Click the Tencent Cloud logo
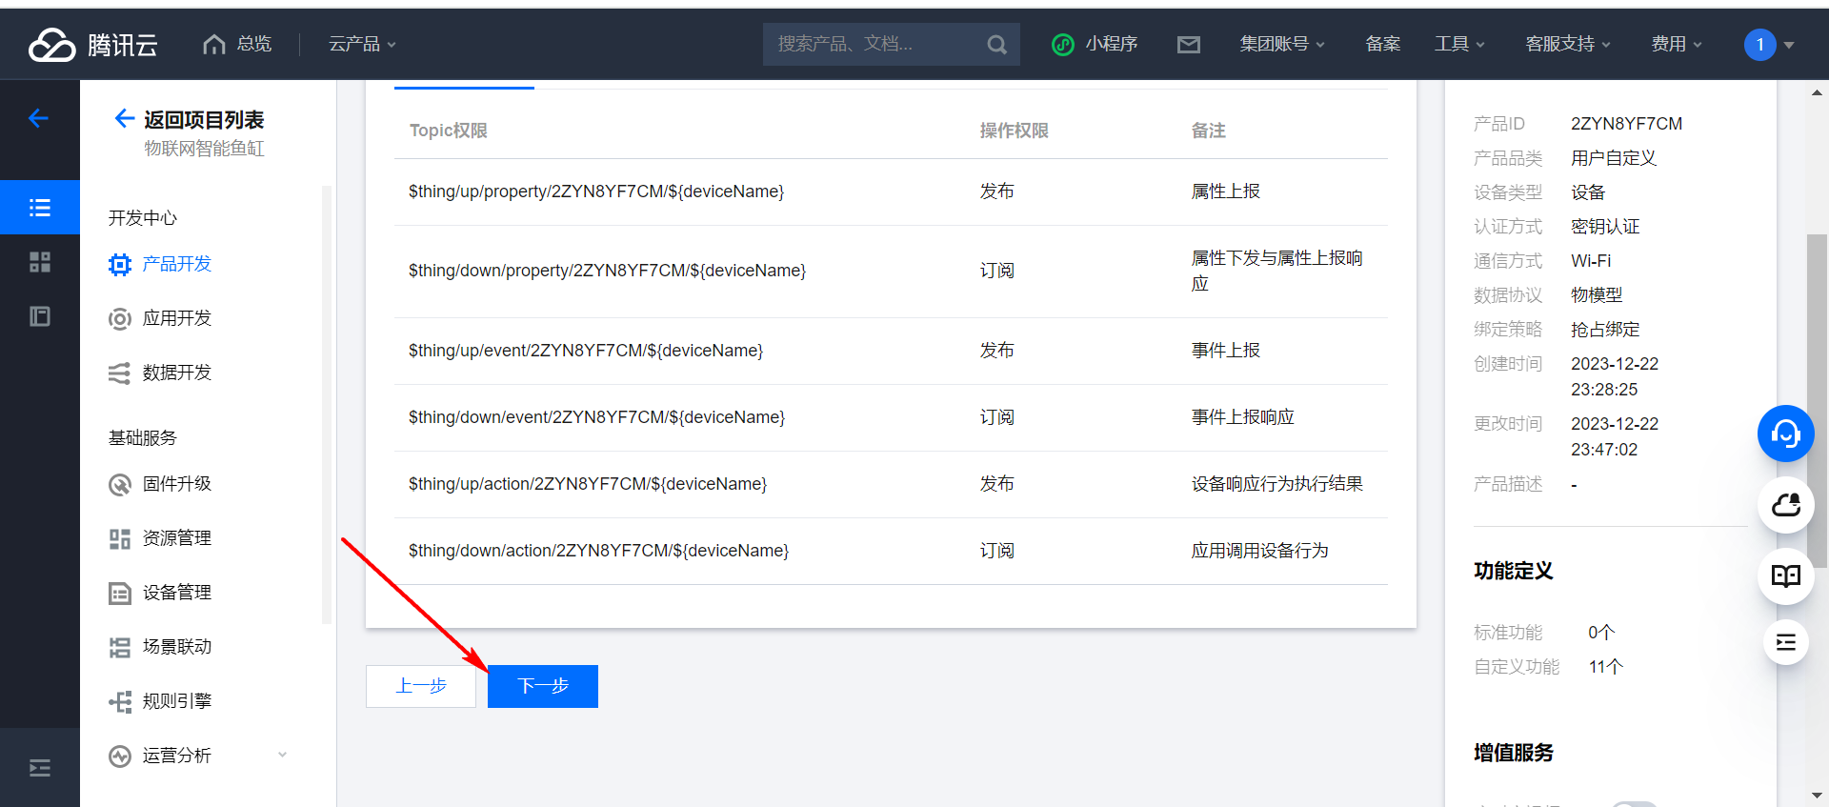1829x807 pixels. (x=92, y=44)
